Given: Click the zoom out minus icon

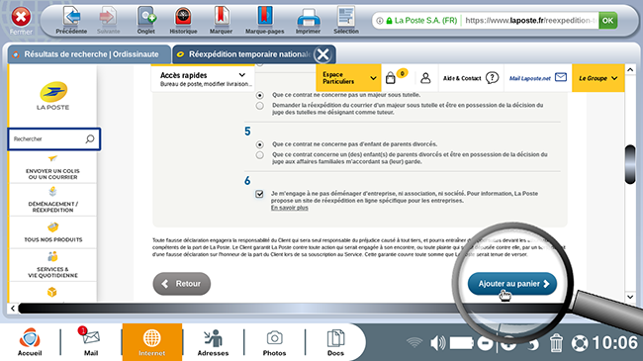Looking at the screenshot, I should (x=485, y=343).
